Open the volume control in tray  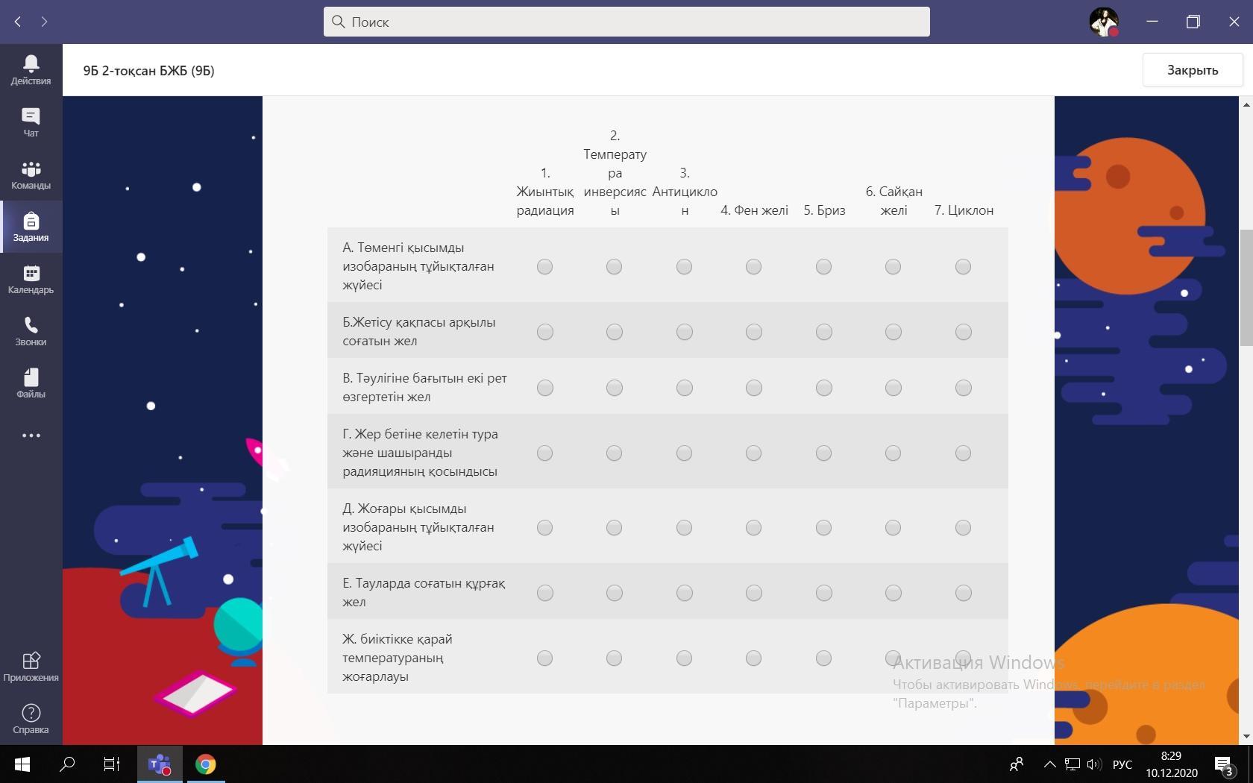(x=1094, y=764)
